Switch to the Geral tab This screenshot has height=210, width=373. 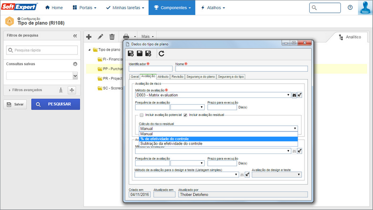[x=135, y=77]
